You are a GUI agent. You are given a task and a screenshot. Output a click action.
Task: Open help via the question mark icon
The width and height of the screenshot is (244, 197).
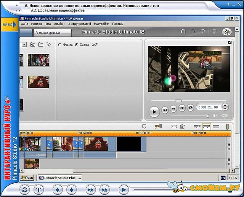[203, 32]
